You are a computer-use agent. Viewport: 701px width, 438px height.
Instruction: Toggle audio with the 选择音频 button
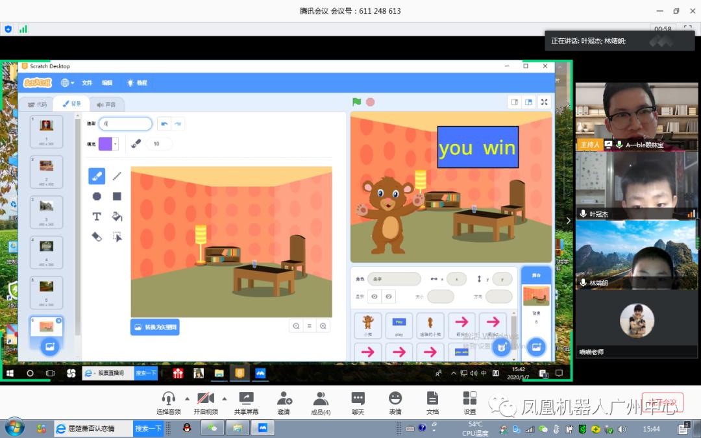(169, 403)
